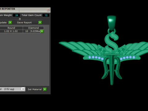
Task: Select the Diamond column header
Action: click(x=33, y=28)
